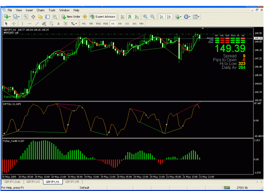Toggle the Data Window crosshair-target icon

click(33, 16)
